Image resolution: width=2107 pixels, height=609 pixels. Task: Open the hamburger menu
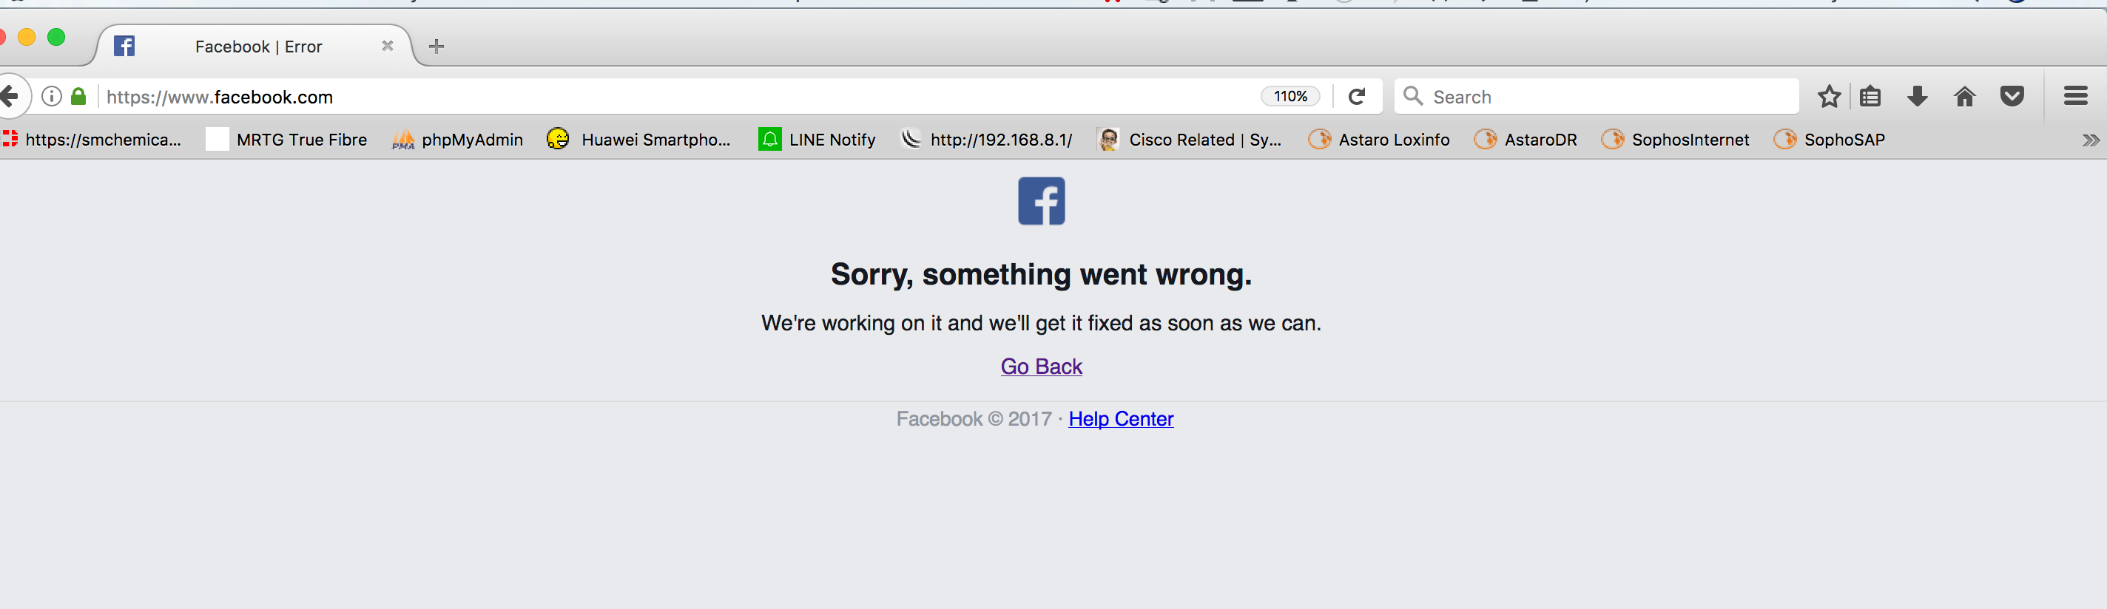pos(2075,97)
